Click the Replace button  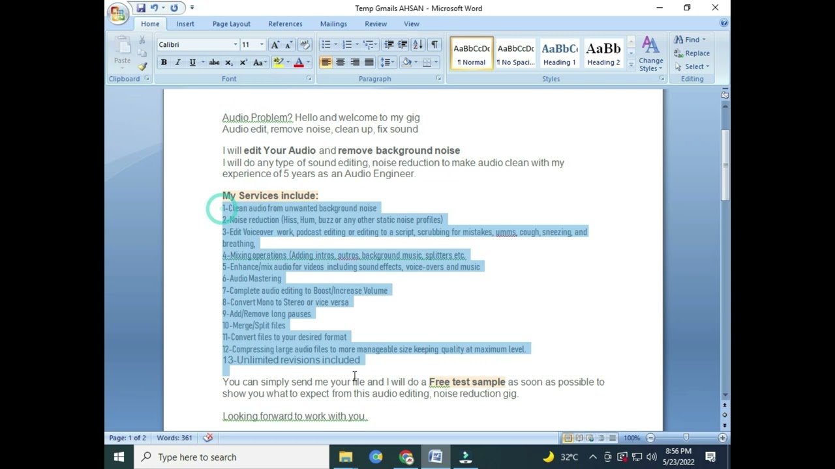[x=693, y=53]
